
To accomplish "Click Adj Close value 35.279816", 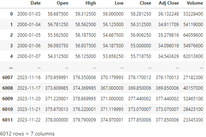I will click(x=168, y=35).
